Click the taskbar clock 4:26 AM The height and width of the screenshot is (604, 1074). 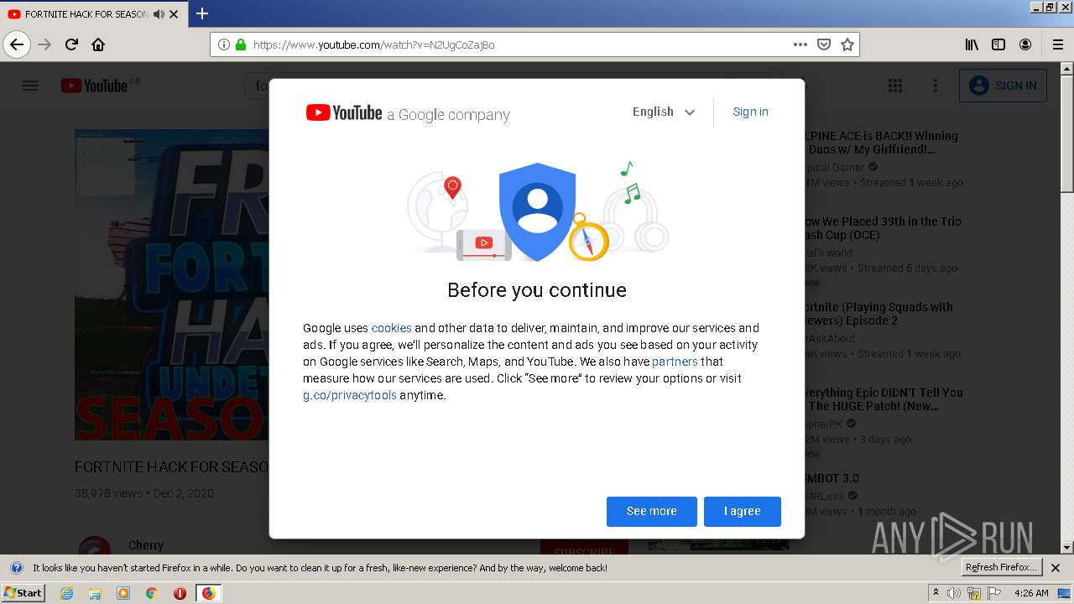tap(1031, 593)
